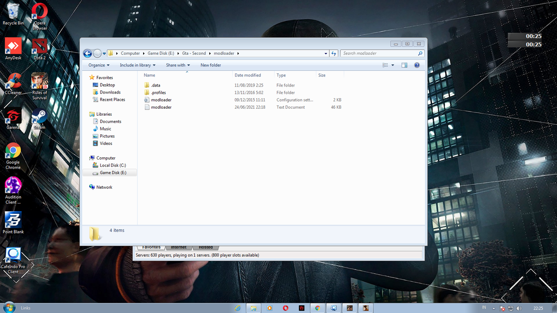The image size is (557, 313).
Task: Open address bar previous locations dropdown
Action: (326, 53)
